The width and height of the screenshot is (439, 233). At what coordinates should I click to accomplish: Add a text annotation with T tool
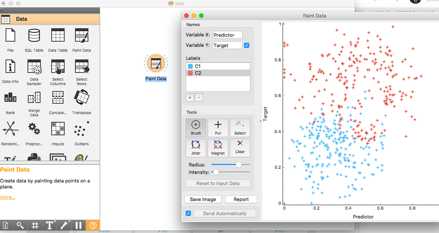(x=49, y=225)
